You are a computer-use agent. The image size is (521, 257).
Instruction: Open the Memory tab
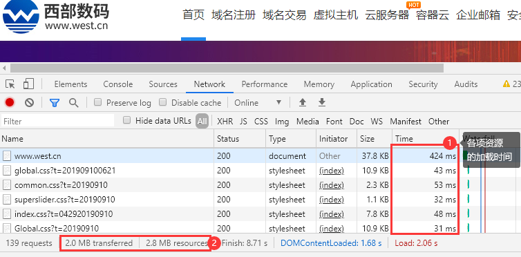tap(319, 84)
